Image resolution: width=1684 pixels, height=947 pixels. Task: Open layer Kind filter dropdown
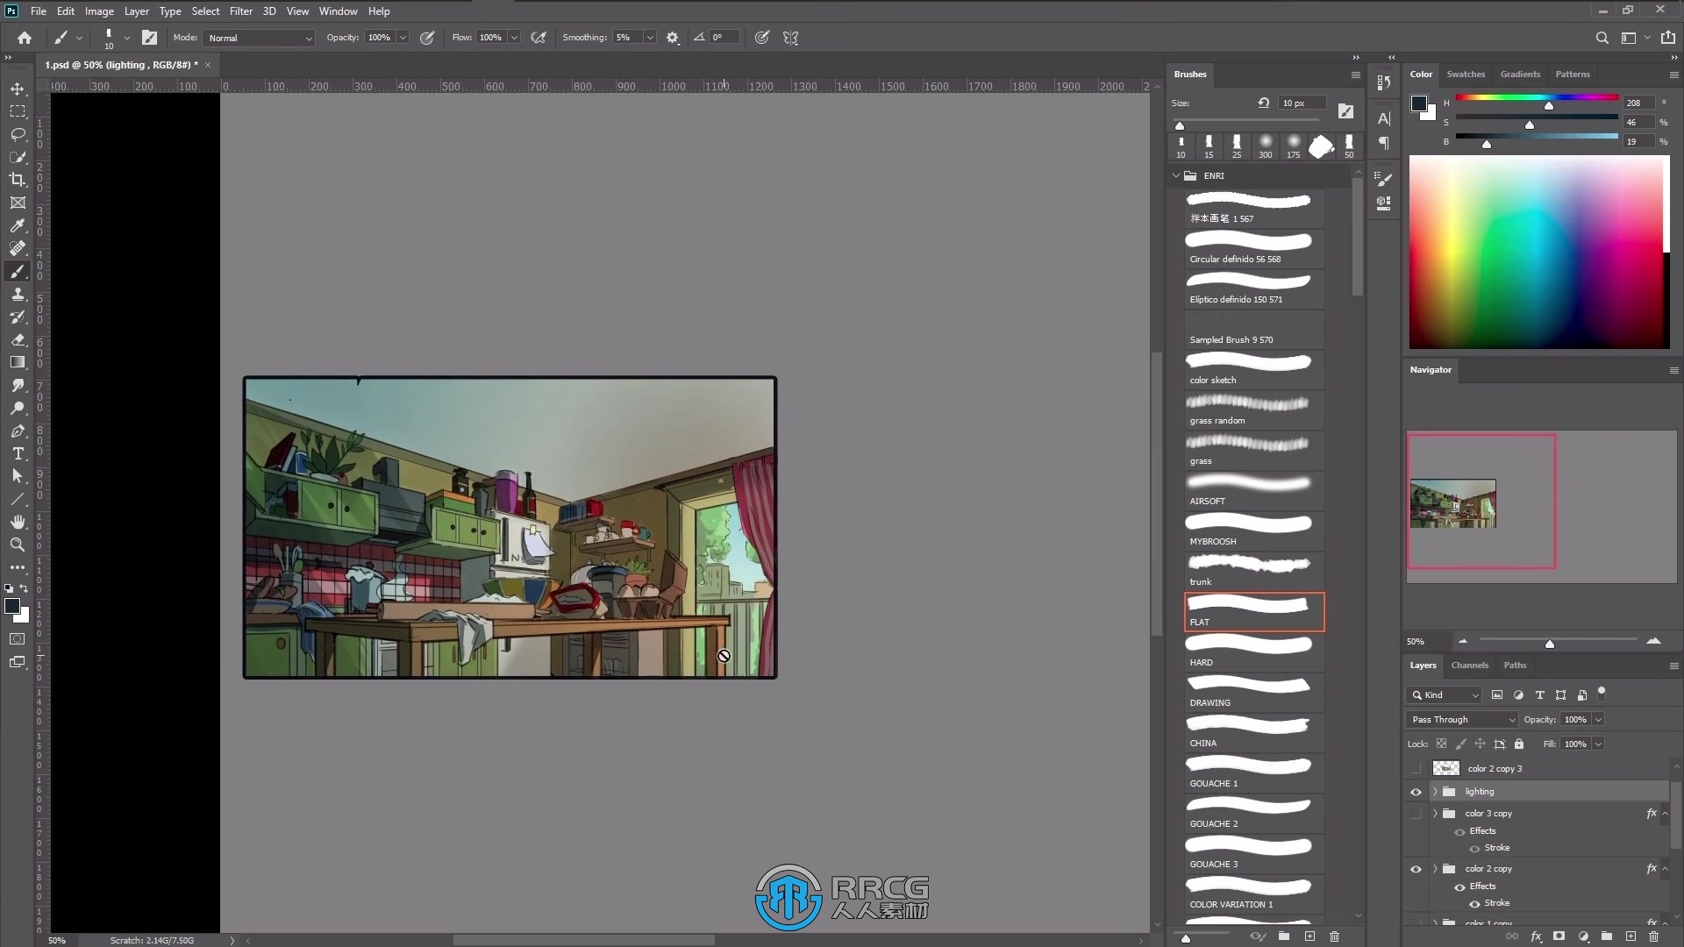pyautogui.click(x=1444, y=694)
